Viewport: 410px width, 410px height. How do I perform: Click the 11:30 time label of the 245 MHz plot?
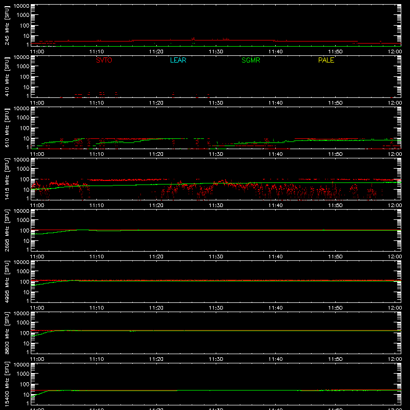[x=216, y=52]
